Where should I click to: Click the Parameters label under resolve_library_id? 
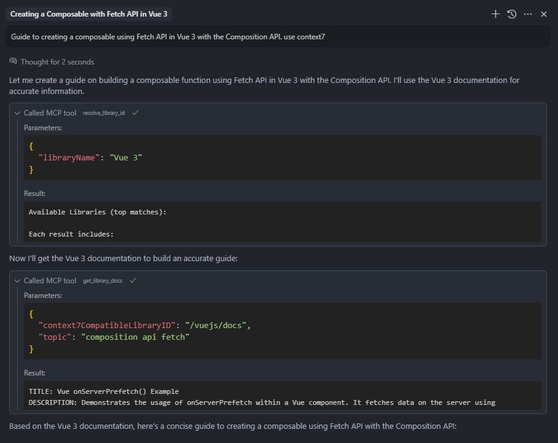click(x=42, y=128)
